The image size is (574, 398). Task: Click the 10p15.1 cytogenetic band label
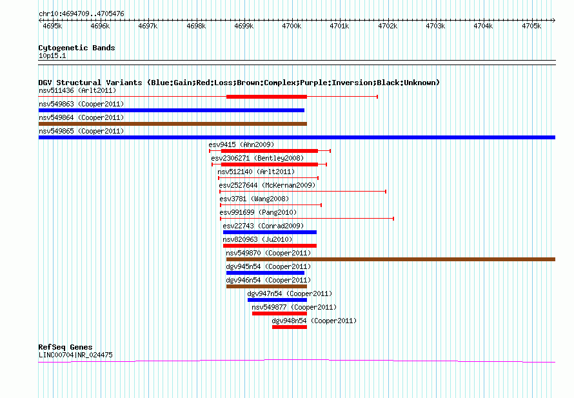pyautogui.click(x=52, y=55)
